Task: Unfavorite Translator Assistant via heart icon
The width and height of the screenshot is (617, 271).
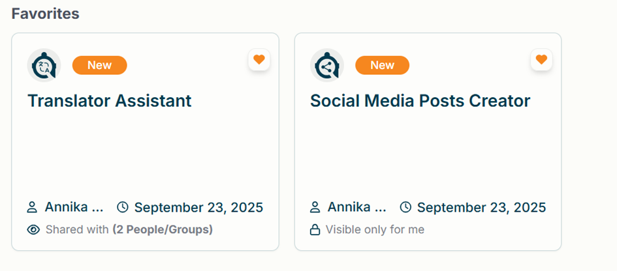Action: tap(259, 60)
